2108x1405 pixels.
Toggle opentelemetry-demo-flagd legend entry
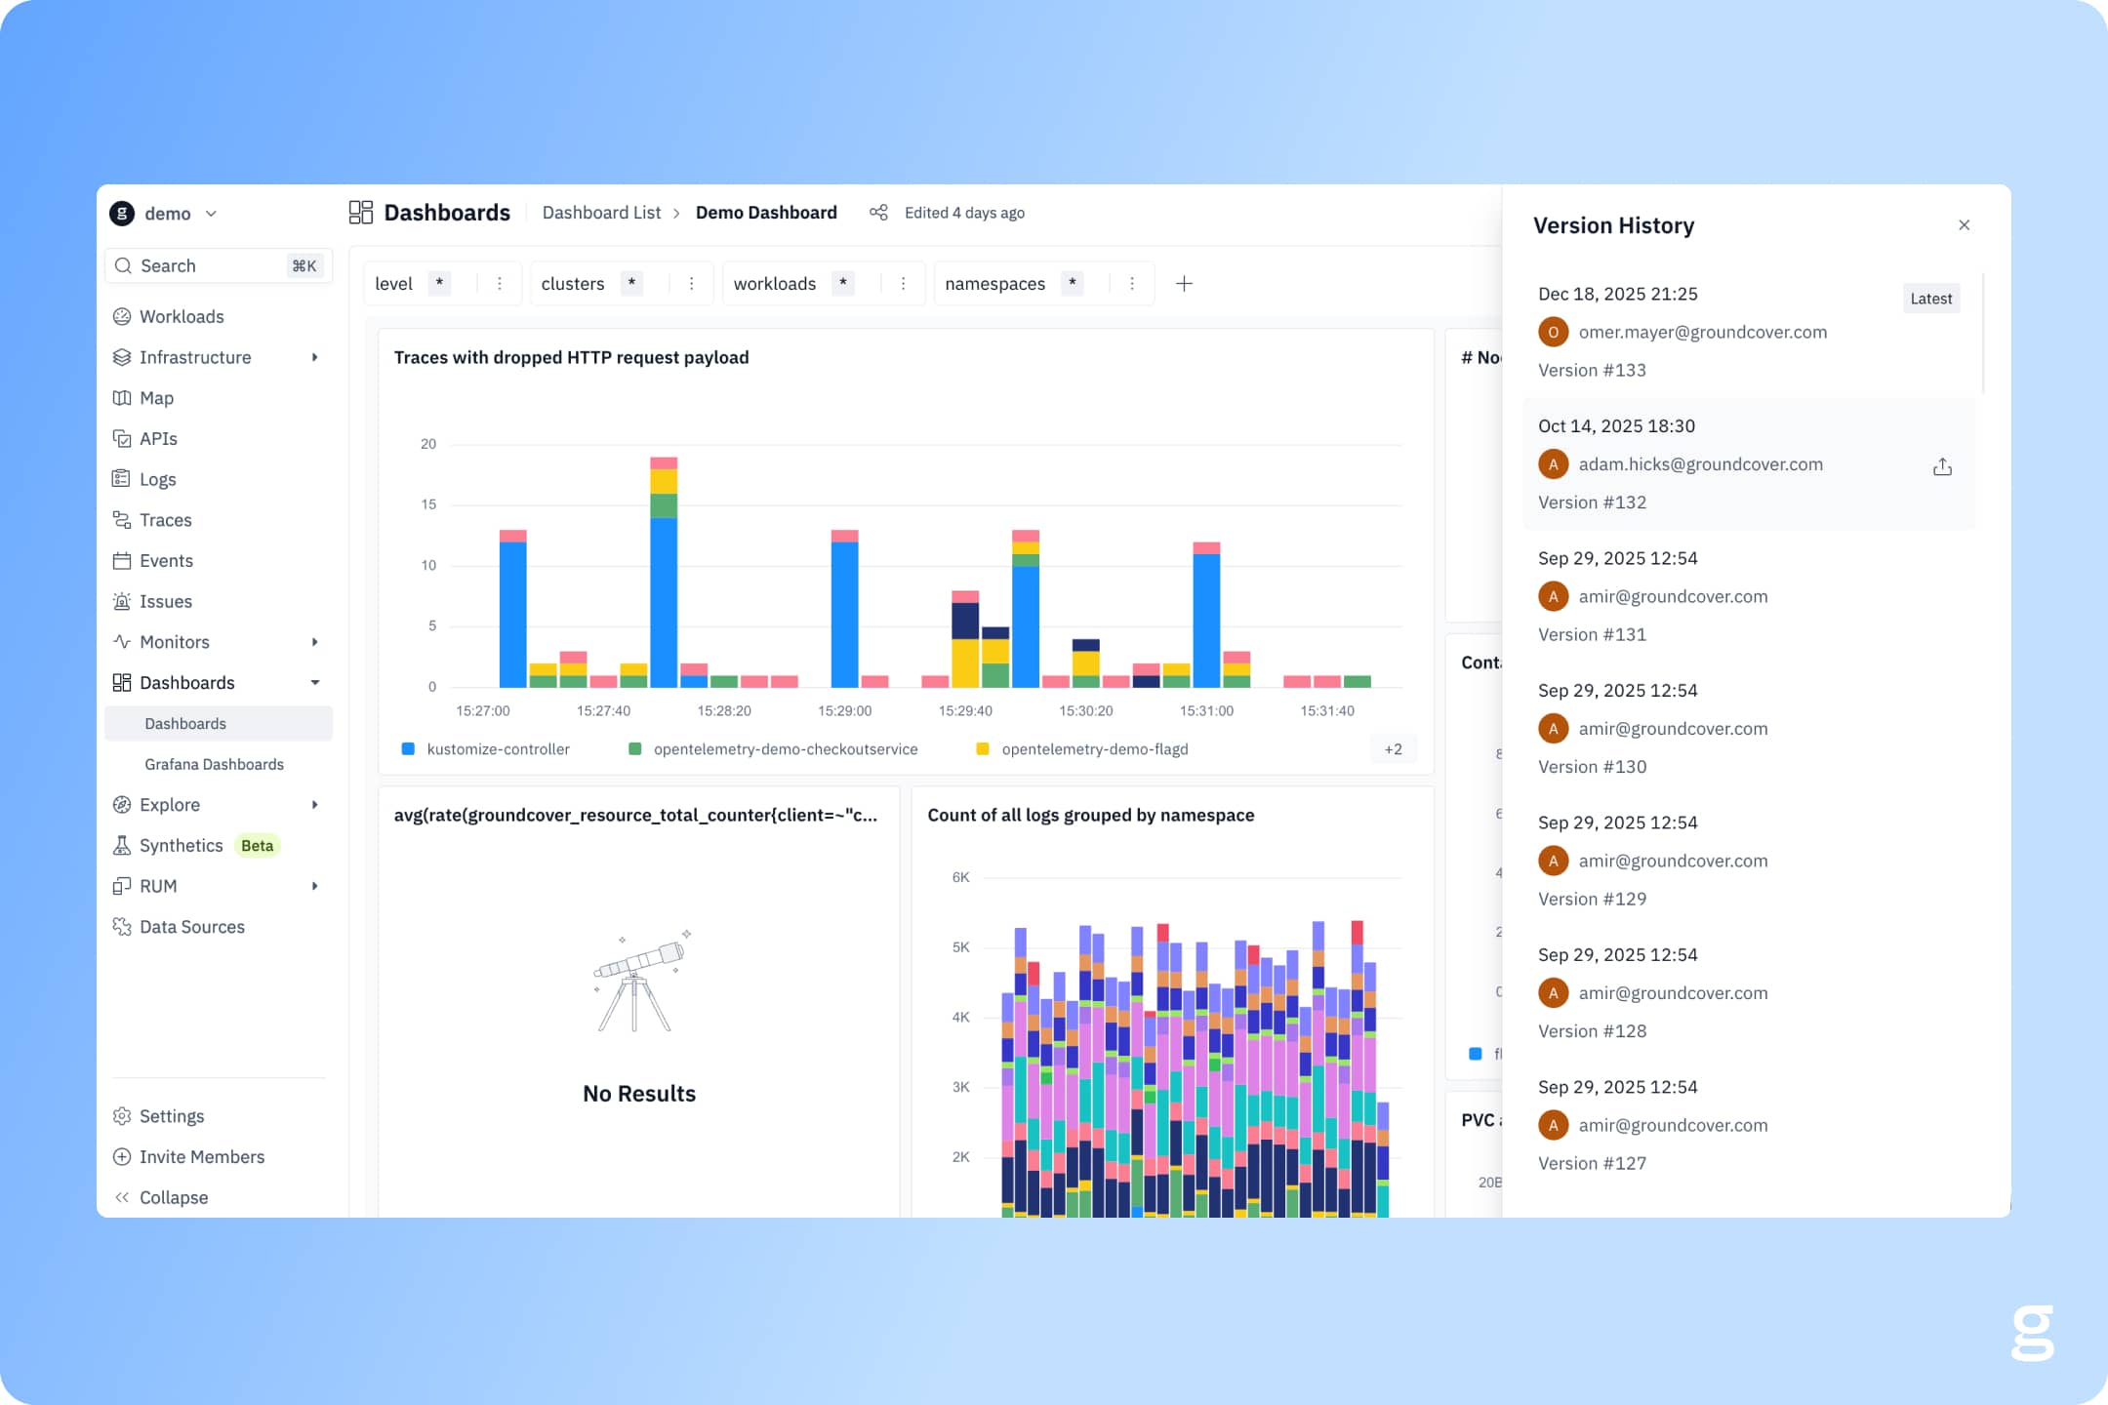point(1094,749)
